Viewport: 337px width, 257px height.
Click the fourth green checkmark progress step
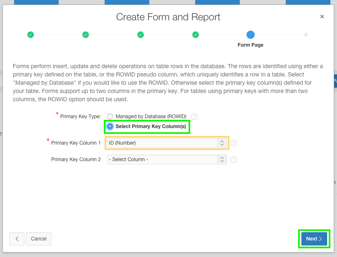(195, 35)
